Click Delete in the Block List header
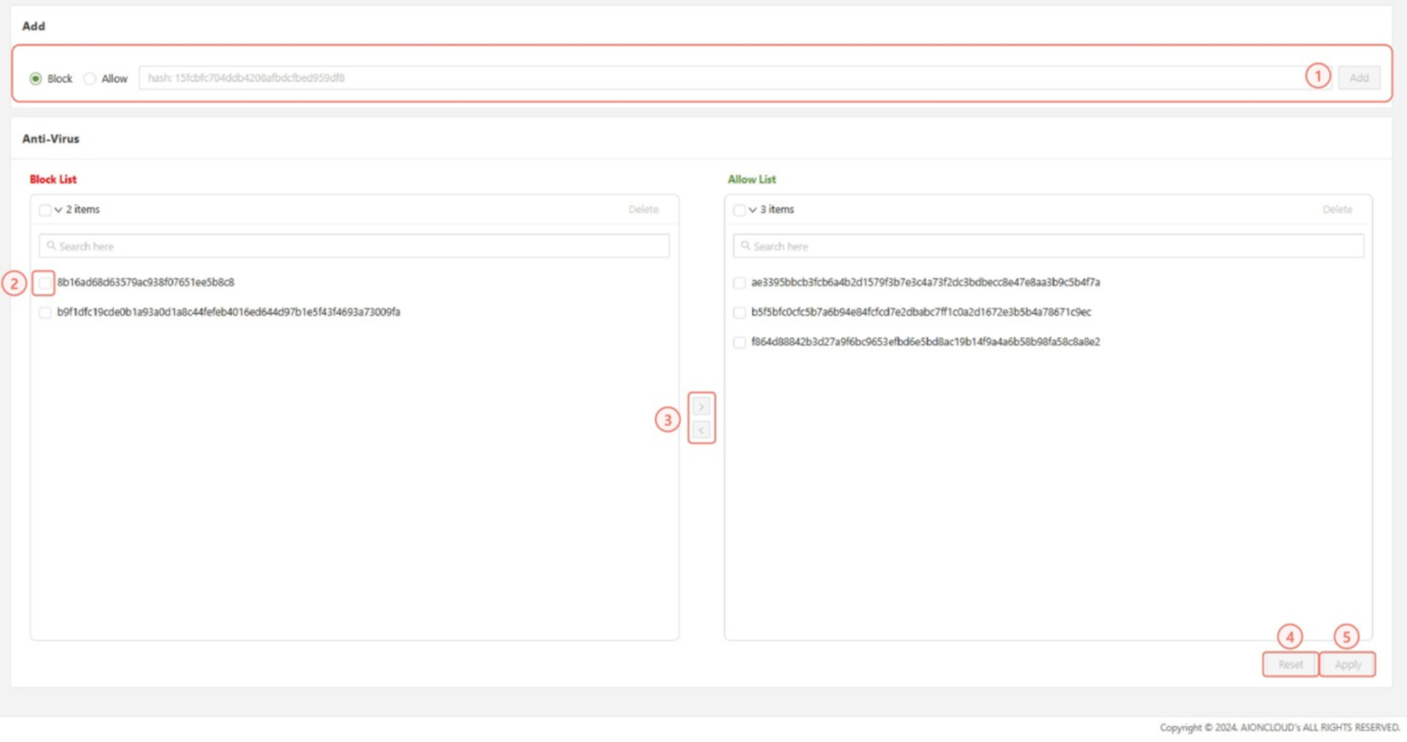1407x742 pixels. coord(643,209)
